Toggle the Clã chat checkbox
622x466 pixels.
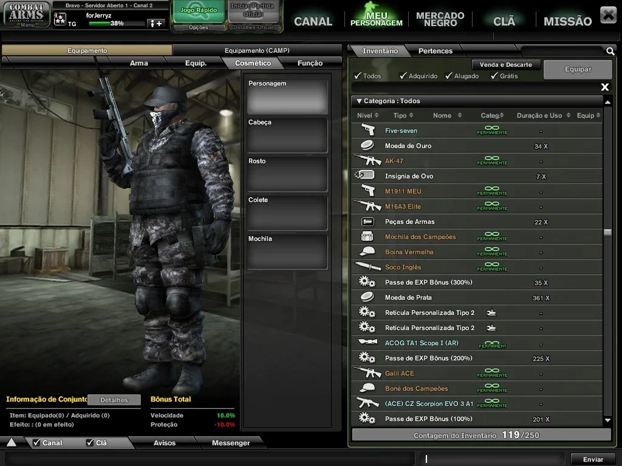tap(90, 442)
